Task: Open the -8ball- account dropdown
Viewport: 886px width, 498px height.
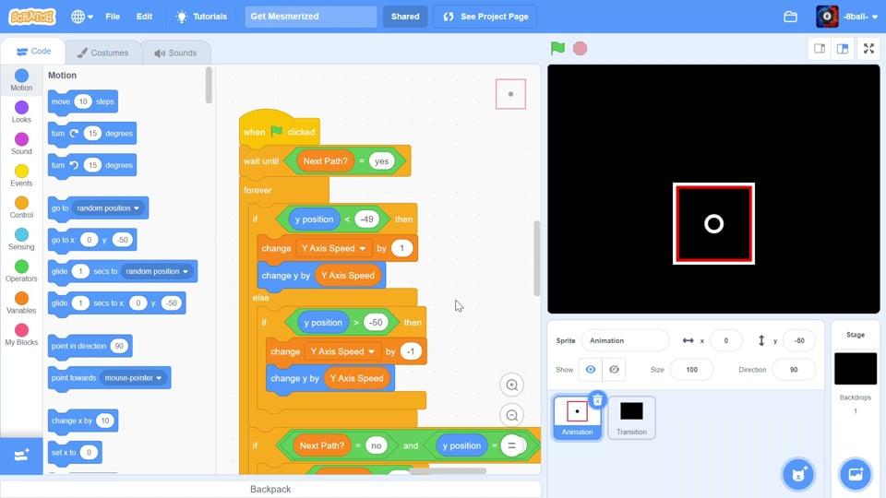Action: pos(847,17)
